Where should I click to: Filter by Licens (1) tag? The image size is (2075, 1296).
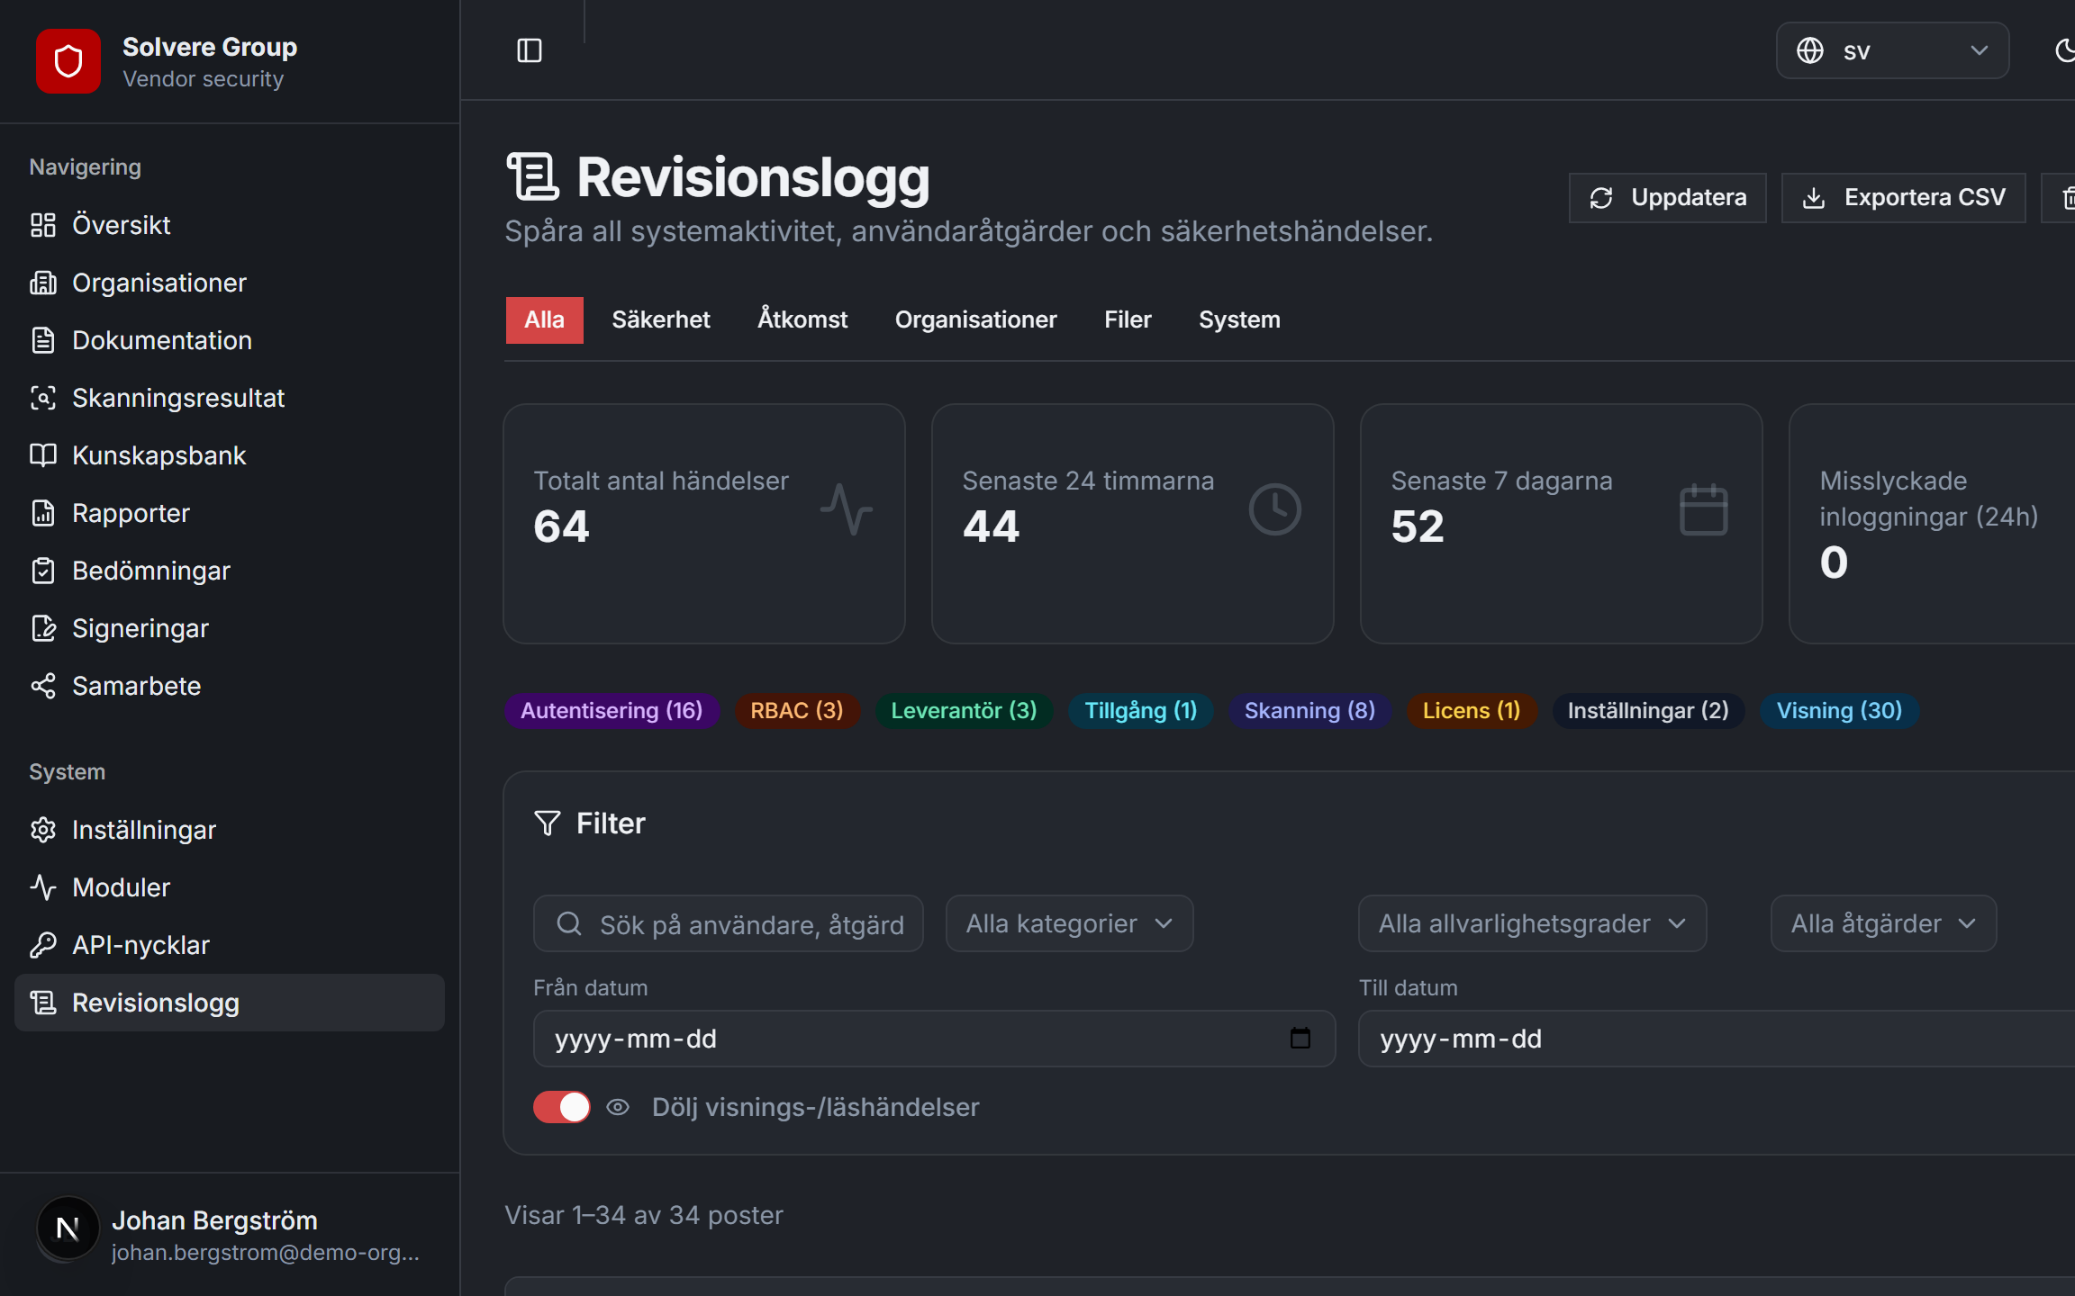pyautogui.click(x=1472, y=710)
